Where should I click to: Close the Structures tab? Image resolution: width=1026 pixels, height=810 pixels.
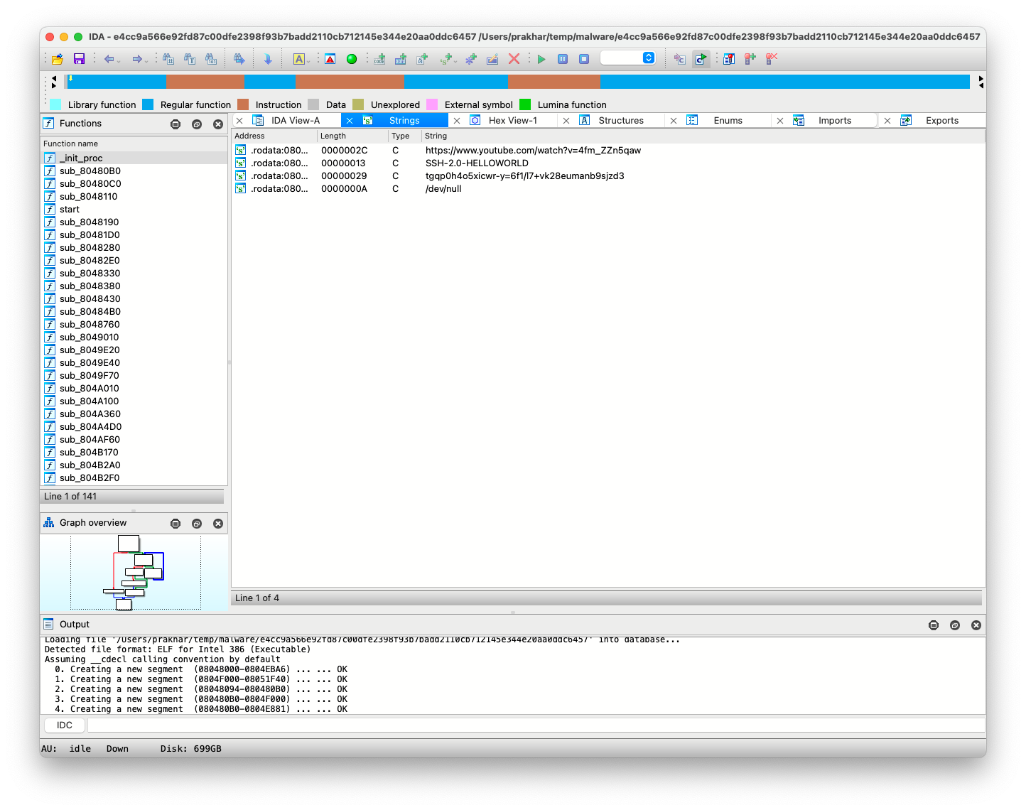pyautogui.click(x=566, y=121)
